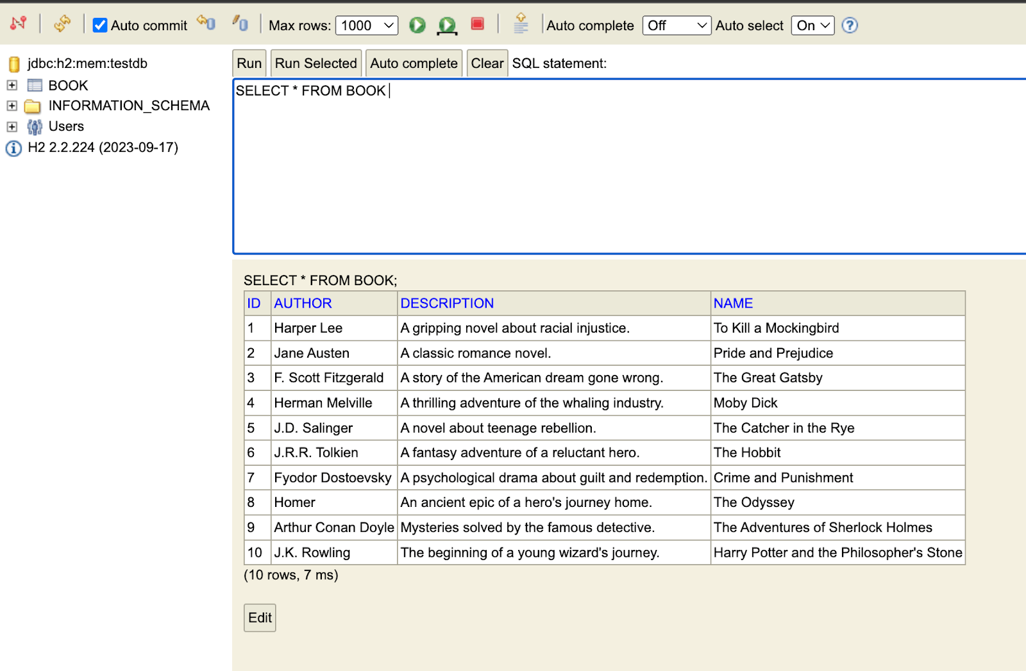The width and height of the screenshot is (1026, 671).
Task: Toggle the Auto commit checkbox
Action: (x=100, y=25)
